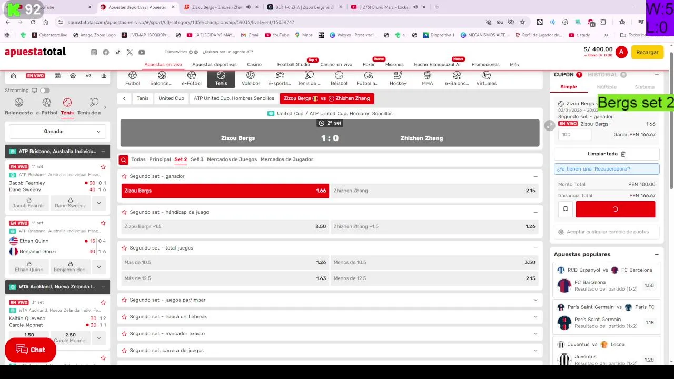Expand Segundo set: carrera de juegos market
Screen dimensions: 674x379
point(536,351)
